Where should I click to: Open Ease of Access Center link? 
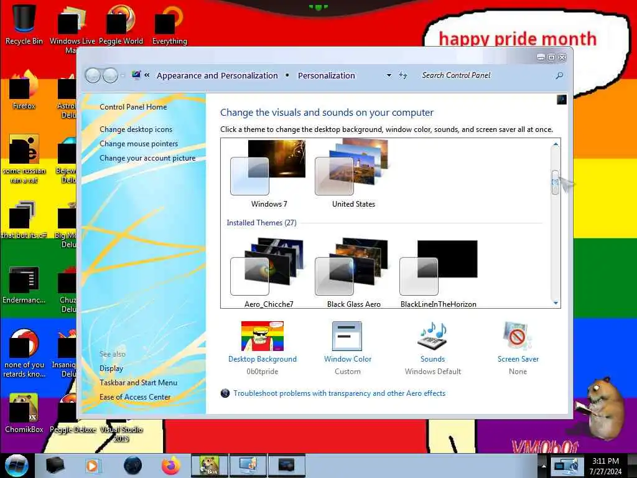click(135, 396)
